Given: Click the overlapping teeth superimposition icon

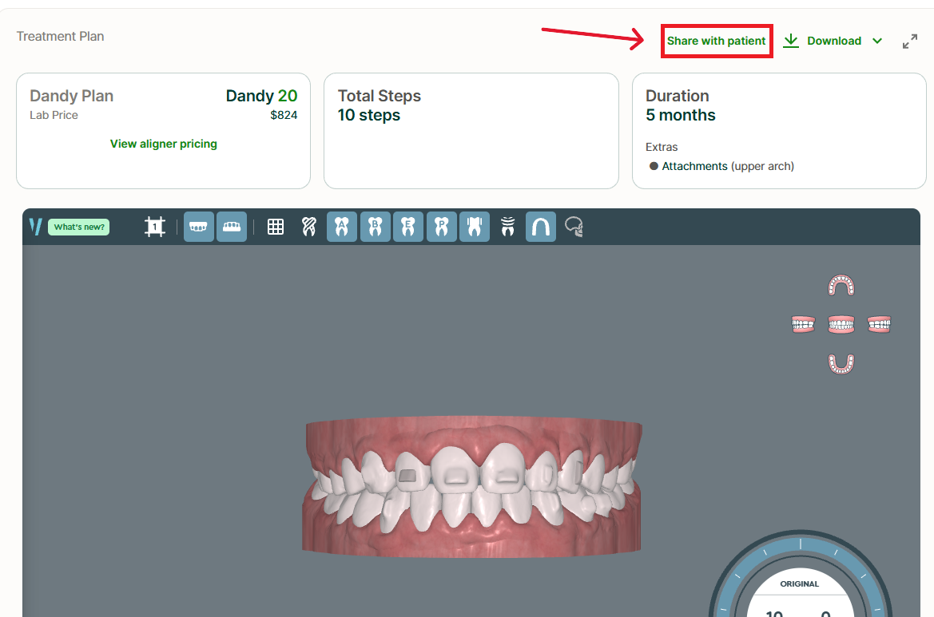Looking at the screenshot, I should (308, 227).
